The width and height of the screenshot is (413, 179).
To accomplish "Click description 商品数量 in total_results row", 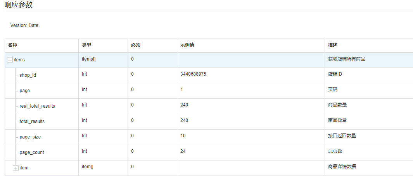I will 337,121.
